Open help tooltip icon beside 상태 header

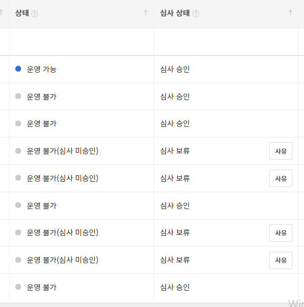pos(34,14)
